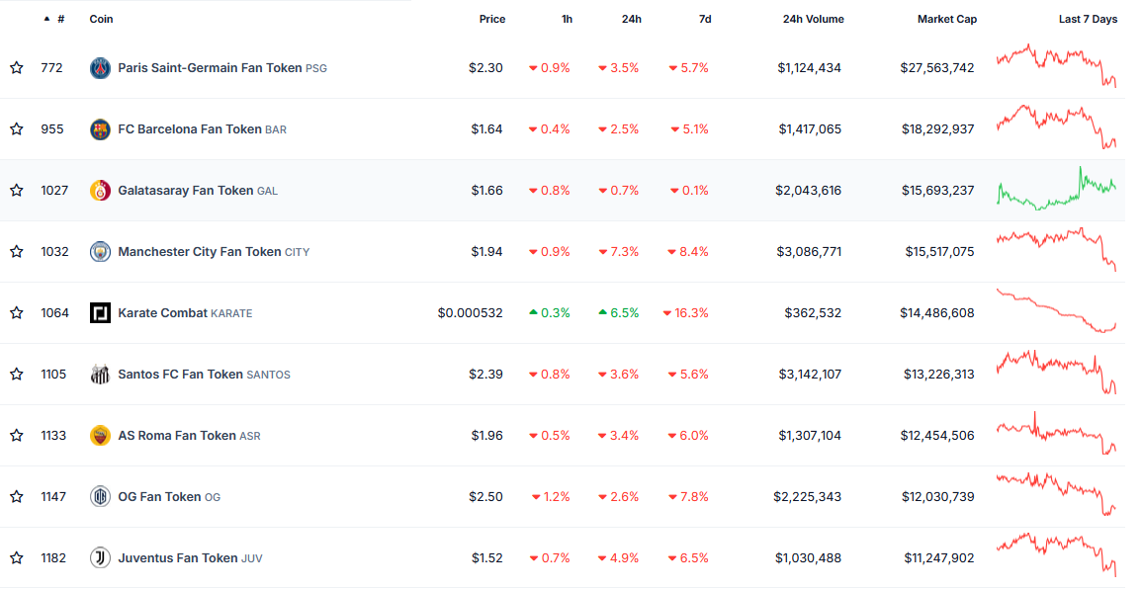View FC Barcelona 7-day sparkline chart
This screenshot has height=590, width=1142.
click(1056, 126)
